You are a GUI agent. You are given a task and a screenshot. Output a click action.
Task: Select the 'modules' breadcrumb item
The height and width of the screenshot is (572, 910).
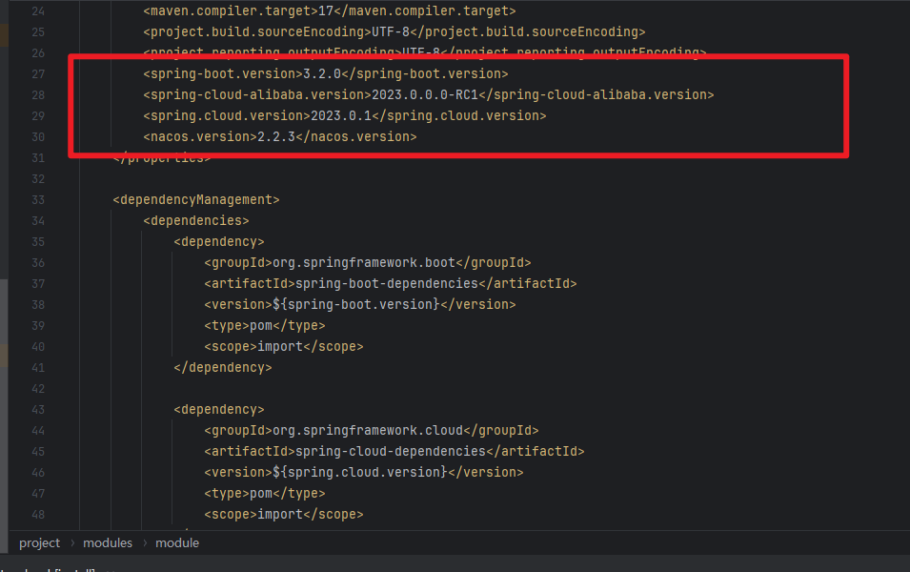(x=108, y=543)
